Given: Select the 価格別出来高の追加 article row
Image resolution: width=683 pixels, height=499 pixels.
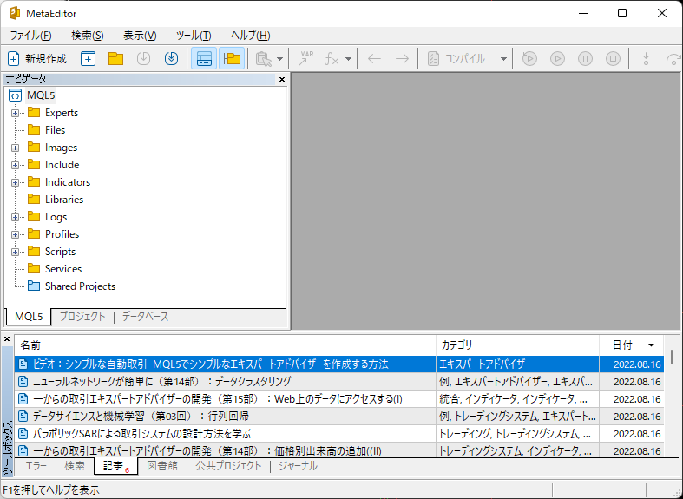Looking at the screenshot, I should click(x=339, y=450).
